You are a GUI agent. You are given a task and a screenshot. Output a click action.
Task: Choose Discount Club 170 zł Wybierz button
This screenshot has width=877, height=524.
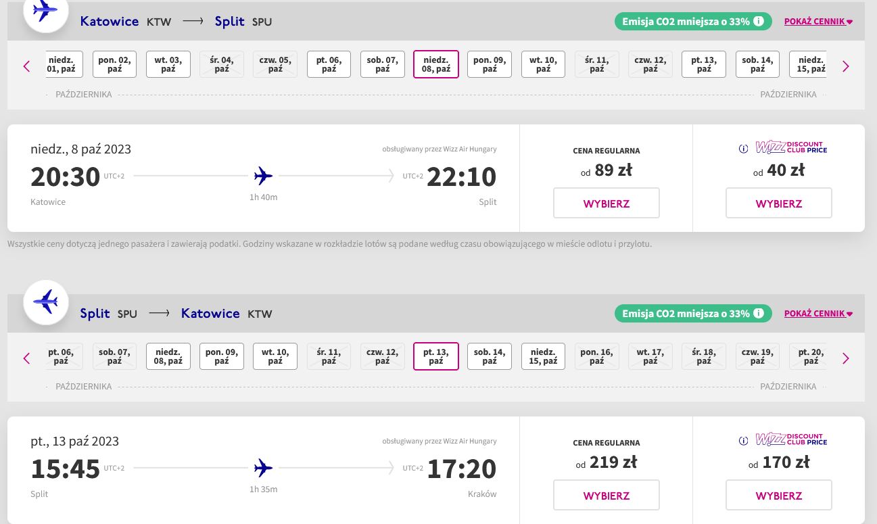click(779, 495)
